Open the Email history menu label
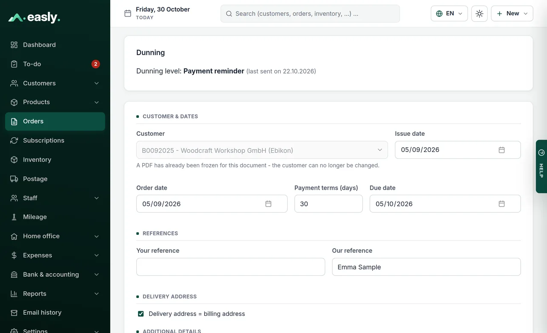 tap(42, 313)
